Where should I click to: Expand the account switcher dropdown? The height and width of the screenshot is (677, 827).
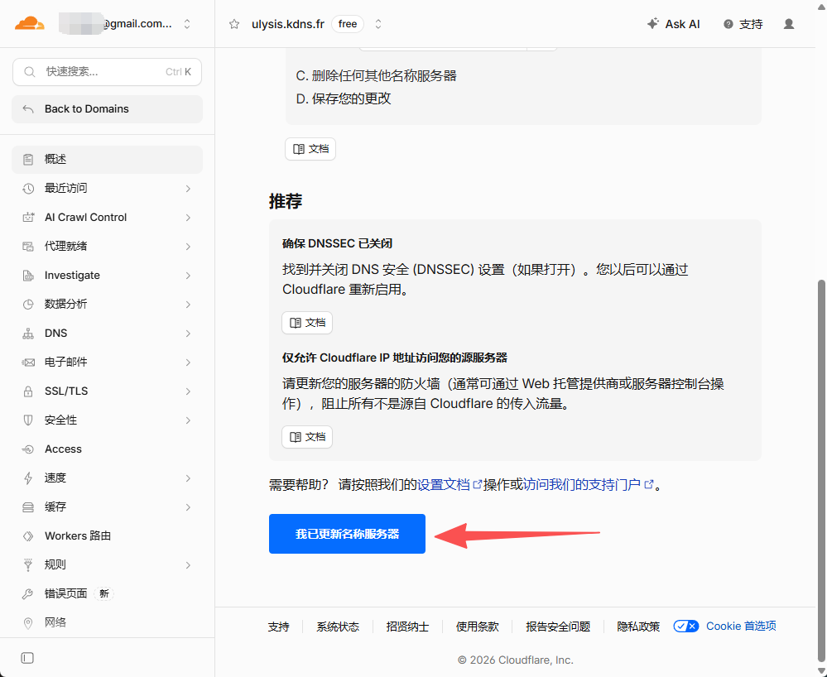[187, 24]
